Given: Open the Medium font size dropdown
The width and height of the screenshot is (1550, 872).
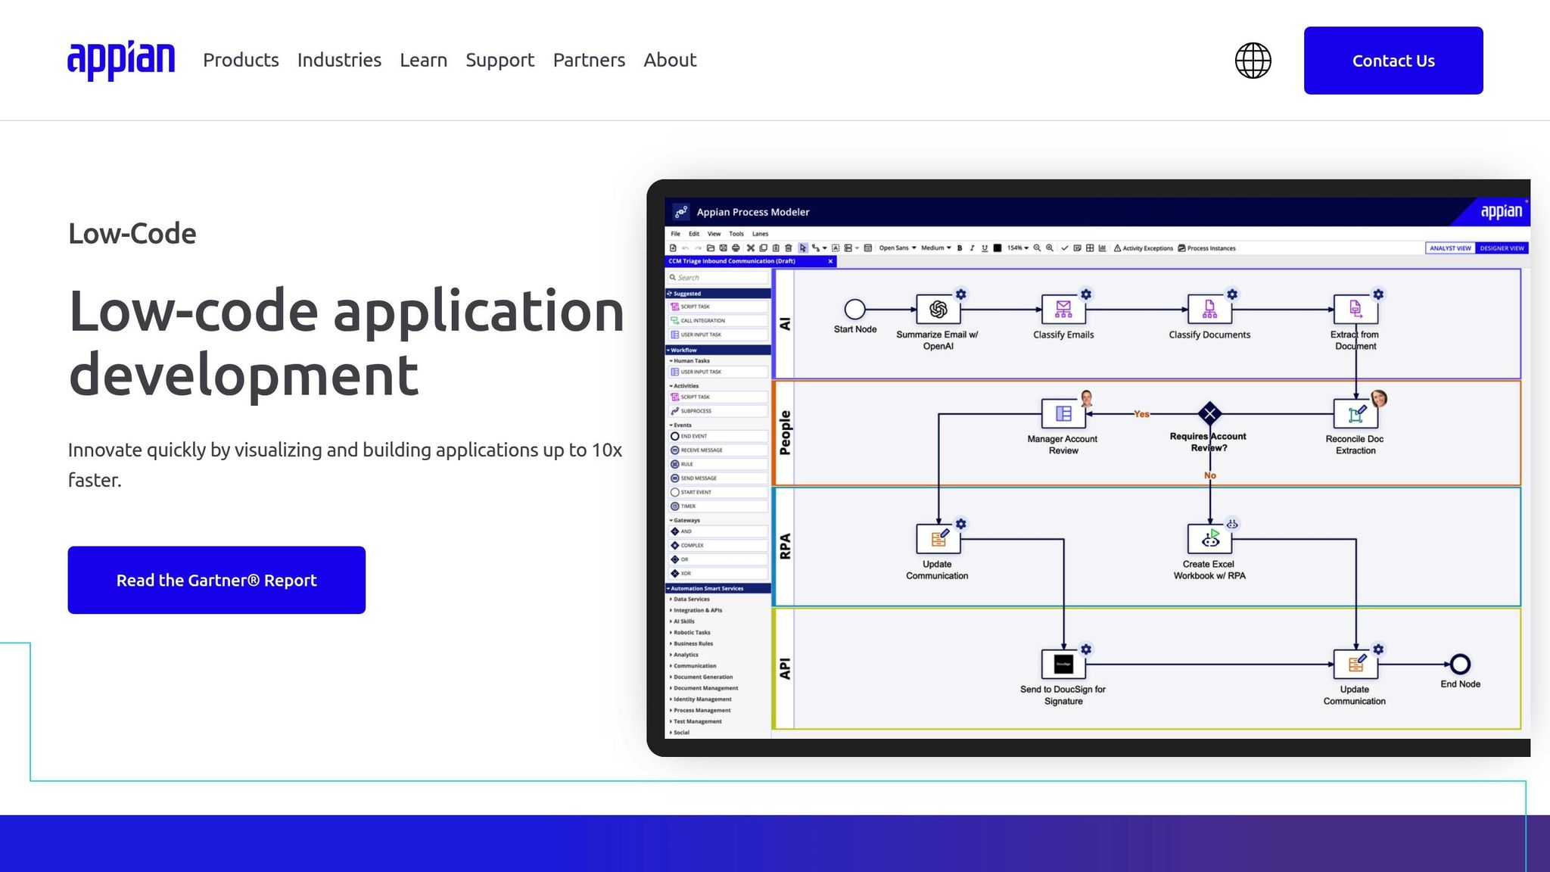Looking at the screenshot, I should tap(936, 248).
